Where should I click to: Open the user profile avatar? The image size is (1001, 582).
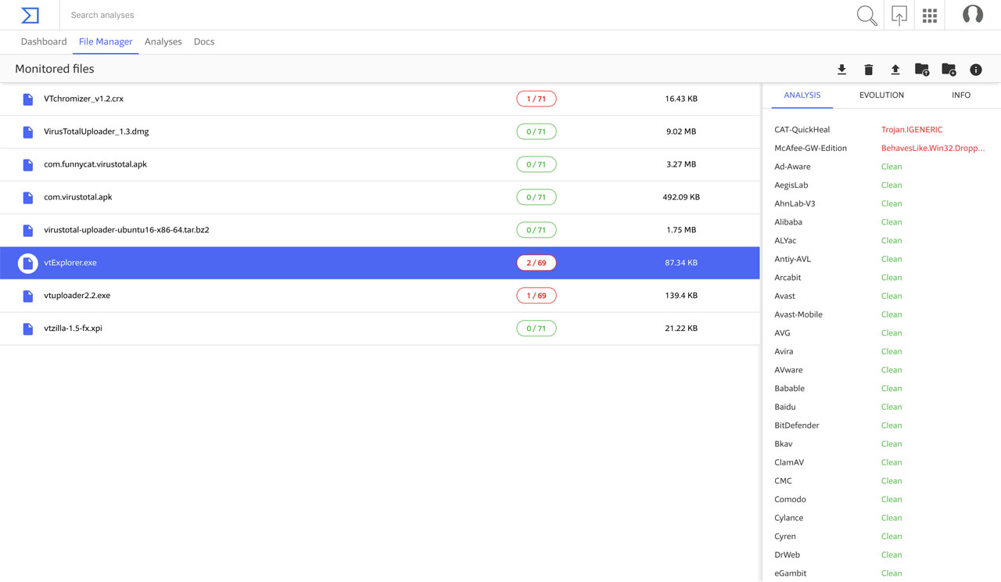973,15
